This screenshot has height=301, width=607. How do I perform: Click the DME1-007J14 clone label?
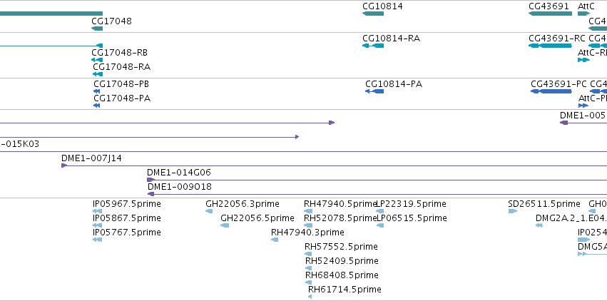coord(92,158)
